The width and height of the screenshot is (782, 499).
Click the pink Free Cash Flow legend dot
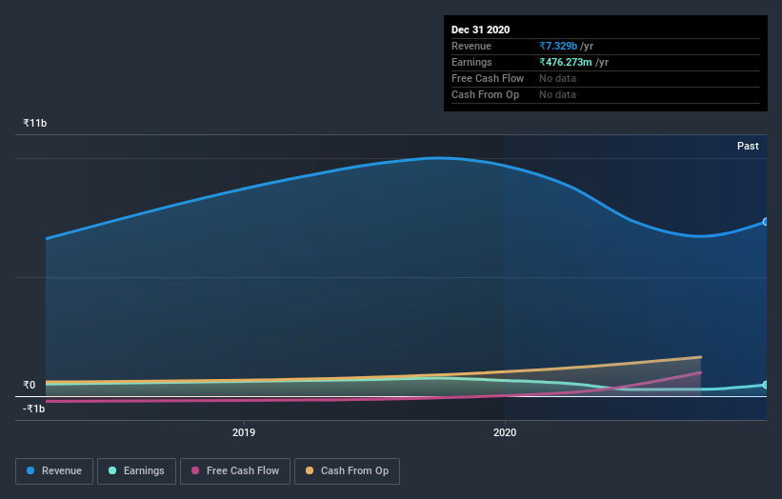195,470
